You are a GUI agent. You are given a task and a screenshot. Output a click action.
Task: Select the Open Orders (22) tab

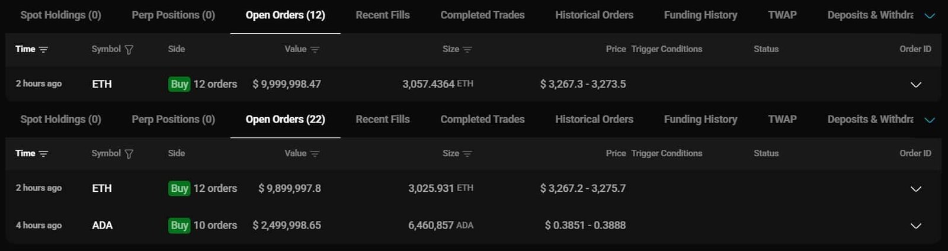point(285,120)
